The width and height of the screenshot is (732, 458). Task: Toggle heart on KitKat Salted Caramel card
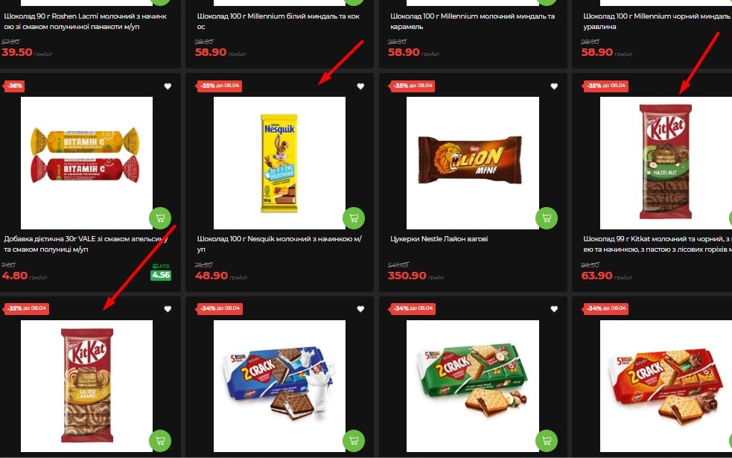[168, 308]
